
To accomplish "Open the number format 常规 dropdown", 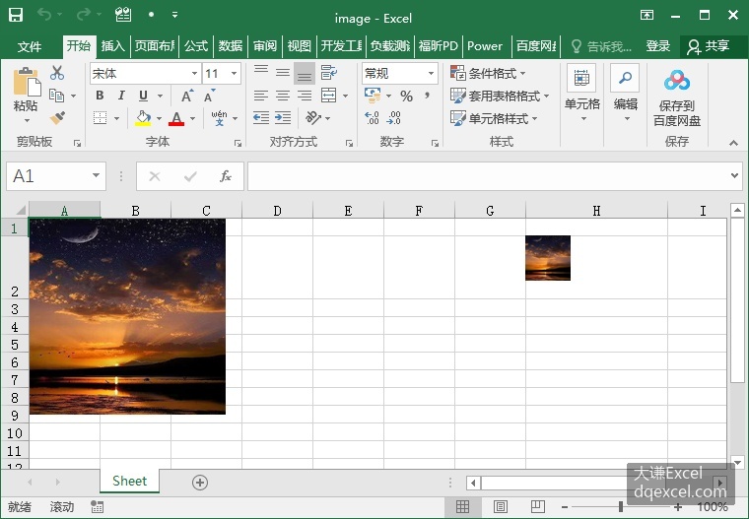I will tap(431, 73).
